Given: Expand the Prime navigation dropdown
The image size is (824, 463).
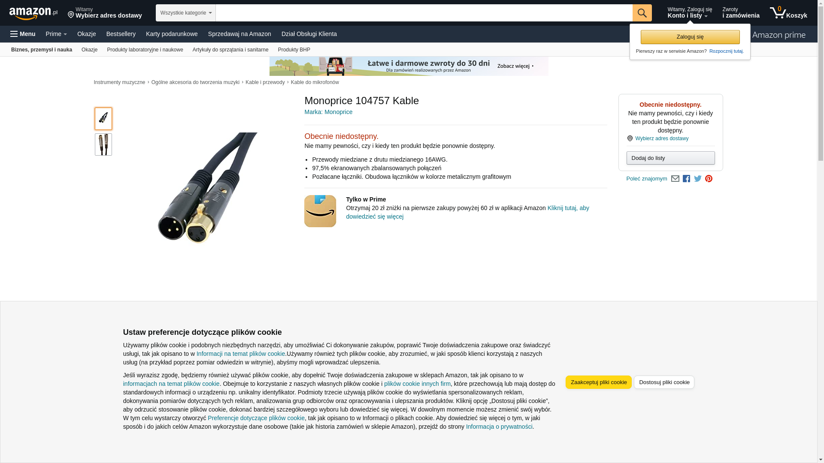Looking at the screenshot, I should point(56,34).
